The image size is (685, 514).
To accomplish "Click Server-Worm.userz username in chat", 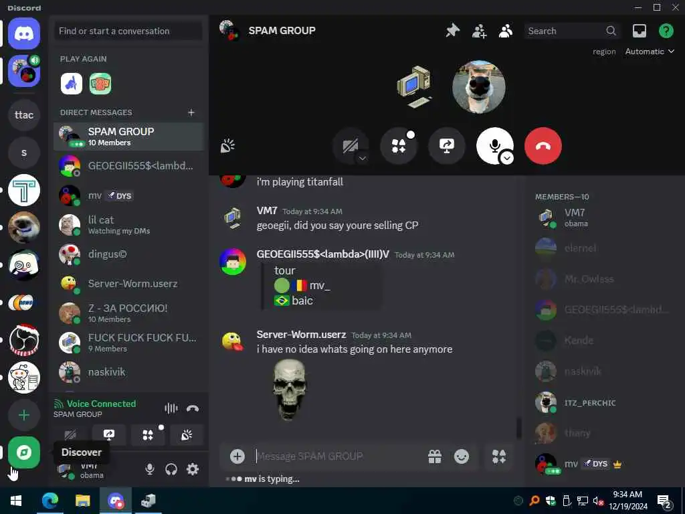I will click(302, 335).
